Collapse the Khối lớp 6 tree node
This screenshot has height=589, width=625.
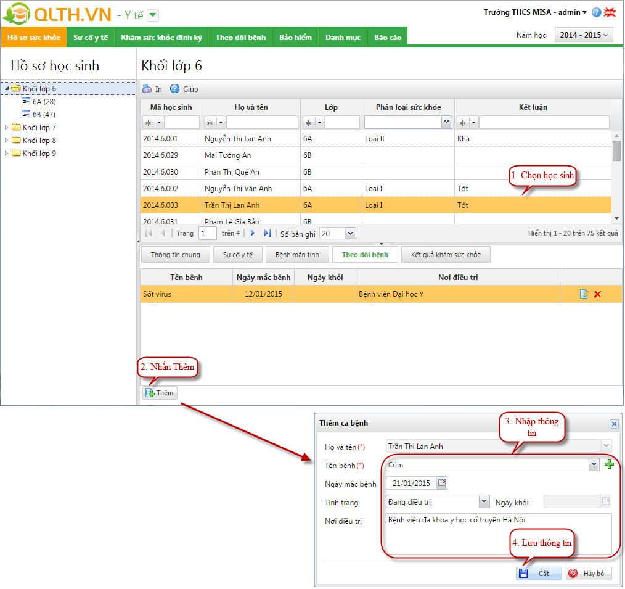7,89
